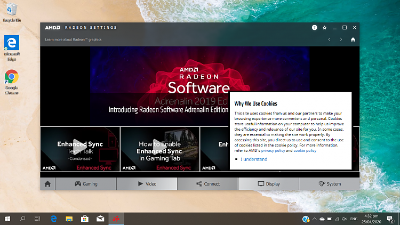
Task: Select the Microsoft Edge desktop shortcut
Action: pyautogui.click(x=12, y=48)
